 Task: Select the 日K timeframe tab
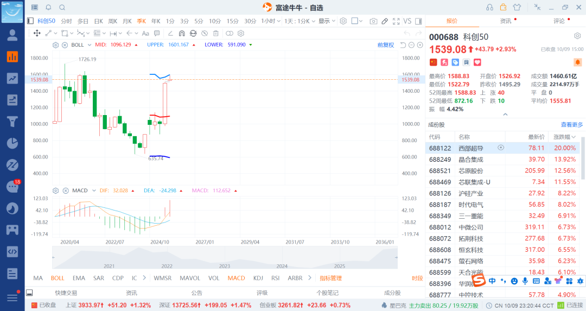(x=98, y=21)
